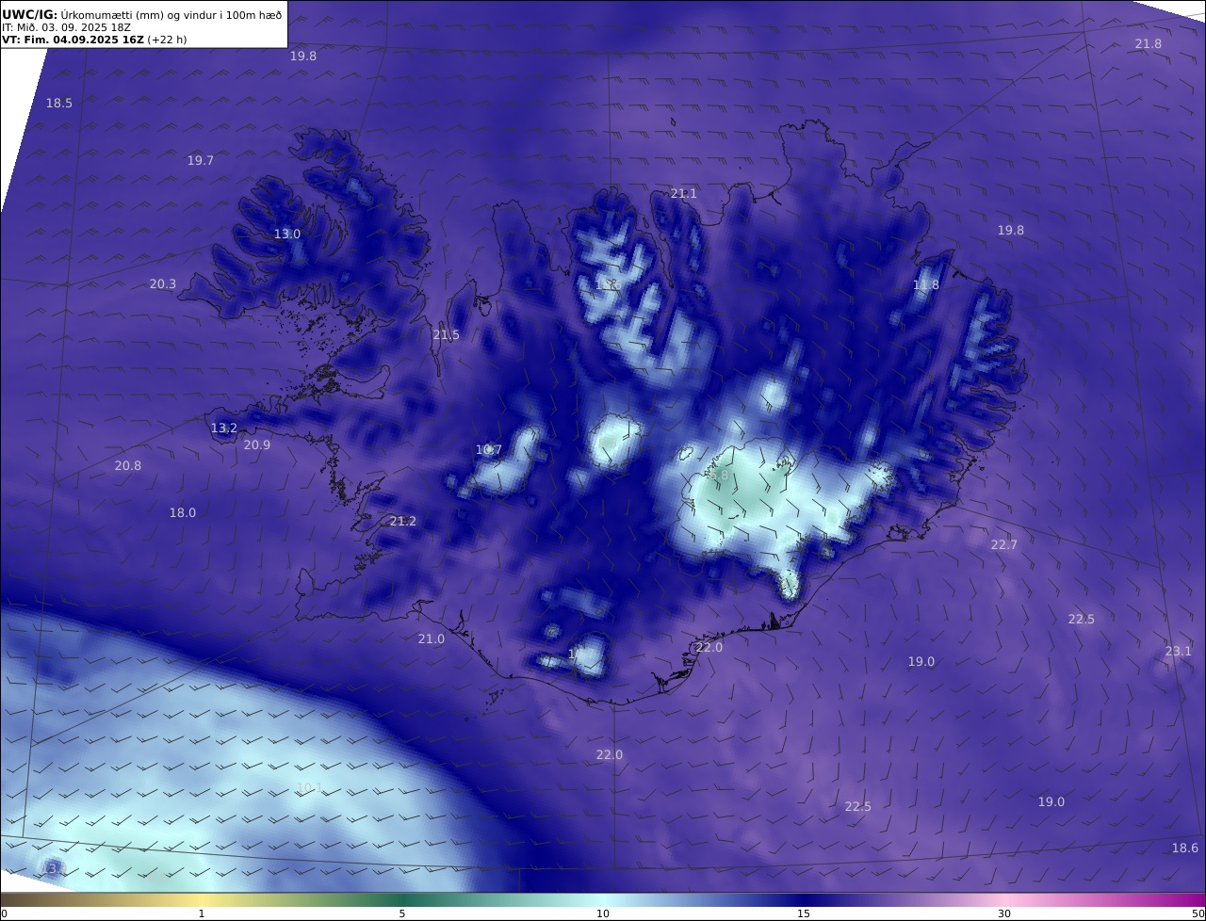The height and width of the screenshot is (921, 1206).
Task: Click the 10 tick on the color scale
Action: click(603, 913)
